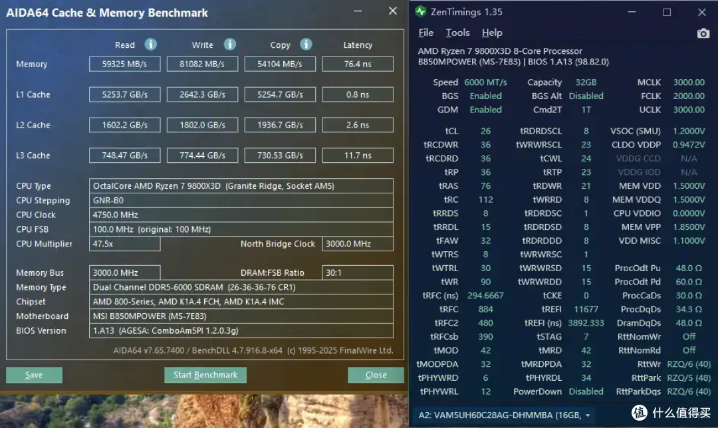Click the tREFI value 11677

[586, 310]
